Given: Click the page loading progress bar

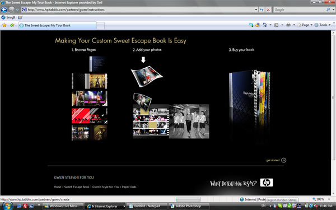Looking at the screenshot, I should coord(188,199).
